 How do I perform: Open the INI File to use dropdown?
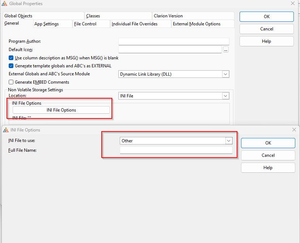coord(228,141)
